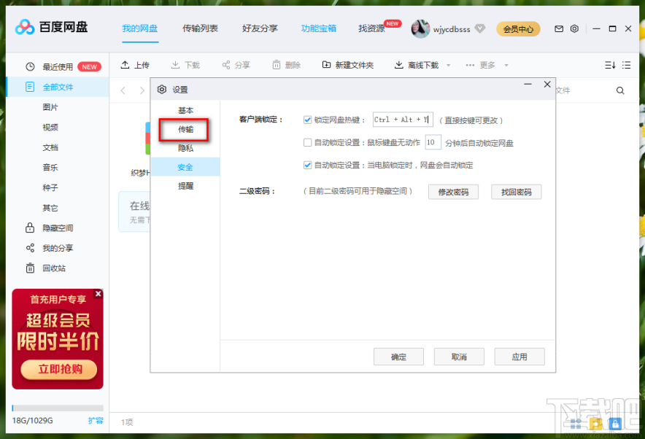Open Member center (会员中心) button

(518, 28)
